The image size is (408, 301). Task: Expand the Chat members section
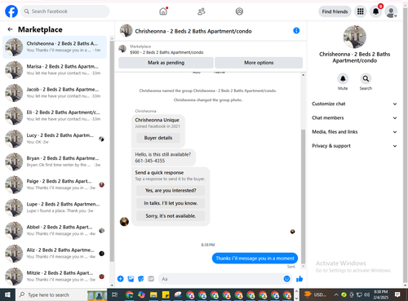click(354, 117)
